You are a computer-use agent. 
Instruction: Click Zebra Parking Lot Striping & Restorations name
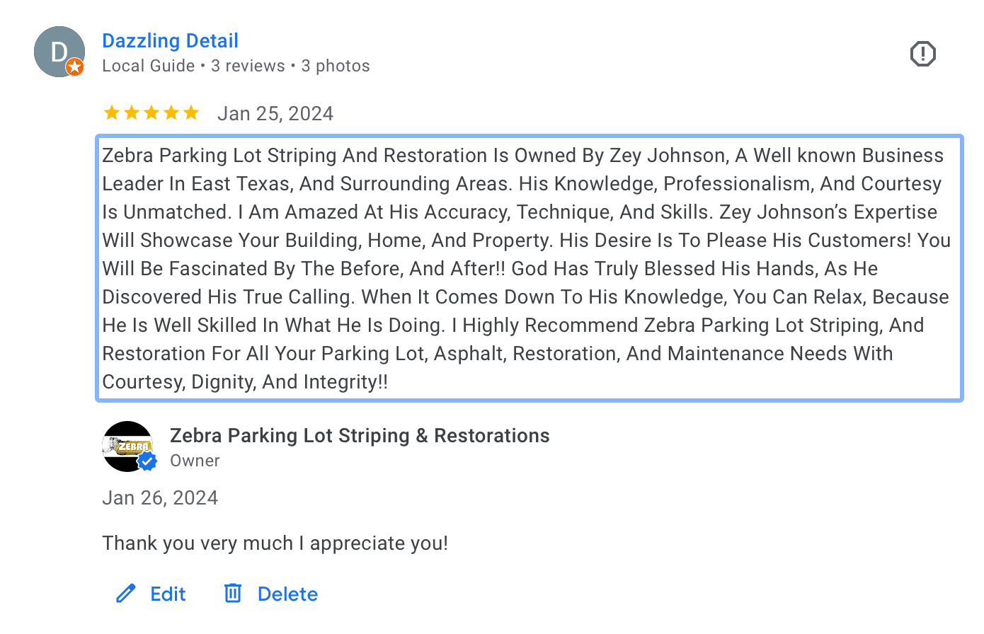coord(360,436)
